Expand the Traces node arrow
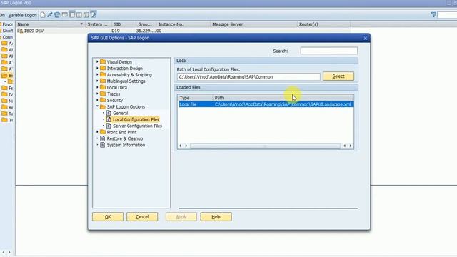 tap(97, 94)
